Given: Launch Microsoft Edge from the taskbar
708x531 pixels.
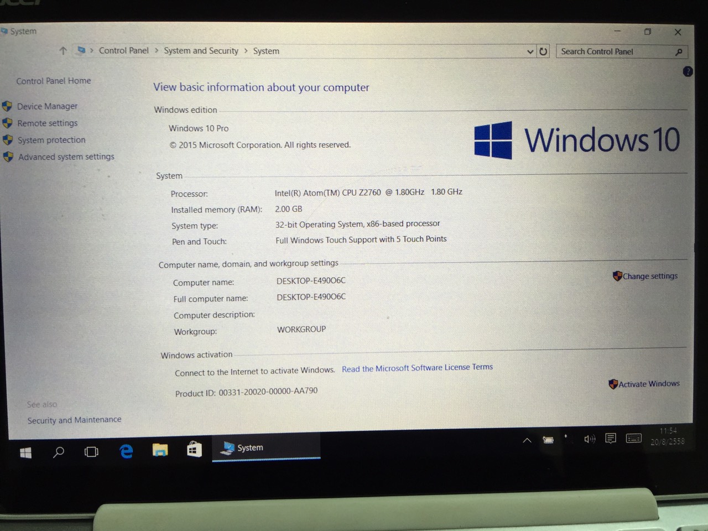Looking at the screenshot, I should point(127,451).
